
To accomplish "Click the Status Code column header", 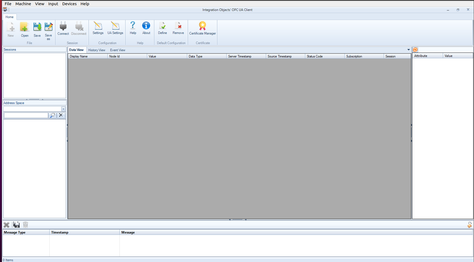I will pos(325,56).
